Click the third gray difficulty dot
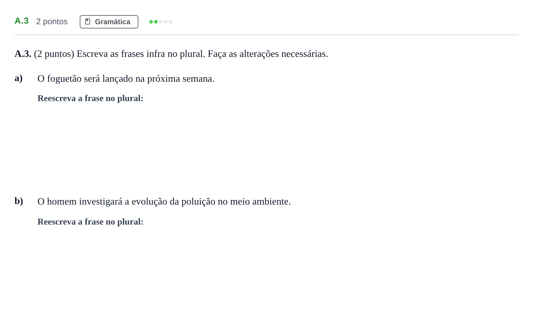 (x=161, y=22)
